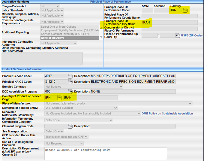This screenshot has height=161, width=204.
Task: Open the Product/Service Code lookup button
Action: coord(70,76)
